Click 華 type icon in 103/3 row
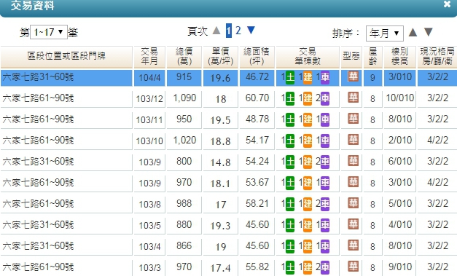This screenshot has width=457, height=276. pyautogui.click(x=353, y=267)
